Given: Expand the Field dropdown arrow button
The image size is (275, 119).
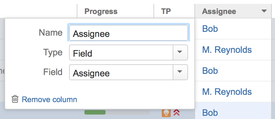Looking at the screenshot, I should (x=180, y=72).
